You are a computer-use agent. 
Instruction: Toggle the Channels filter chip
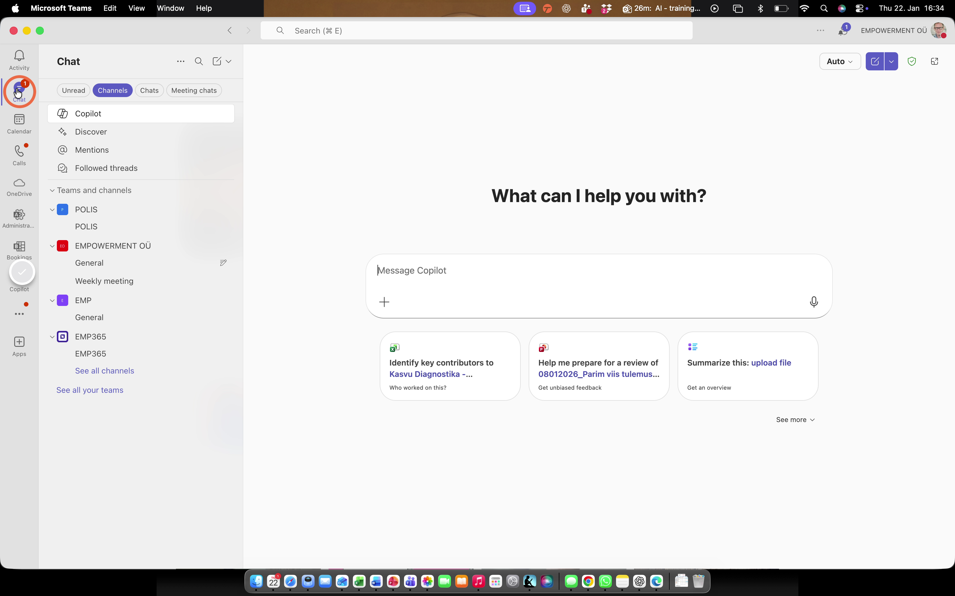pos(113,90)
